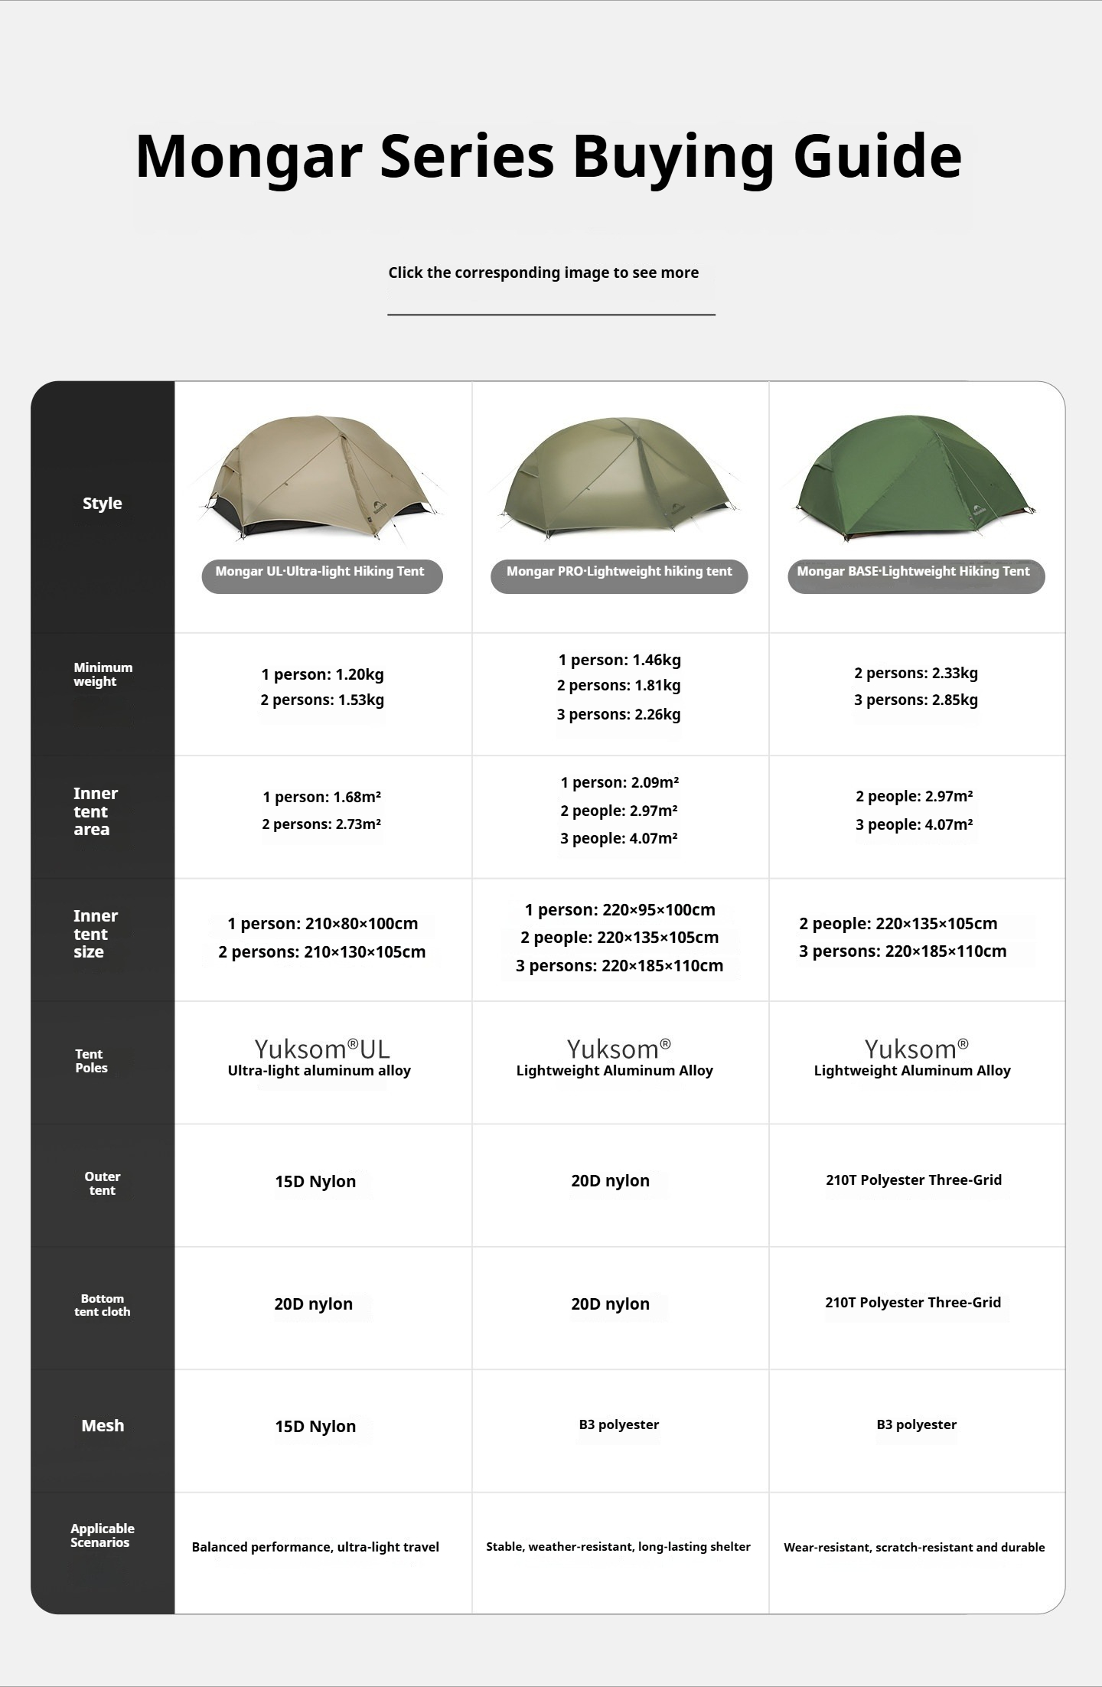
Task: Click 'Stable, weather-resistant, long-lasting shelter' text
Action: (x=618, y=1546)
